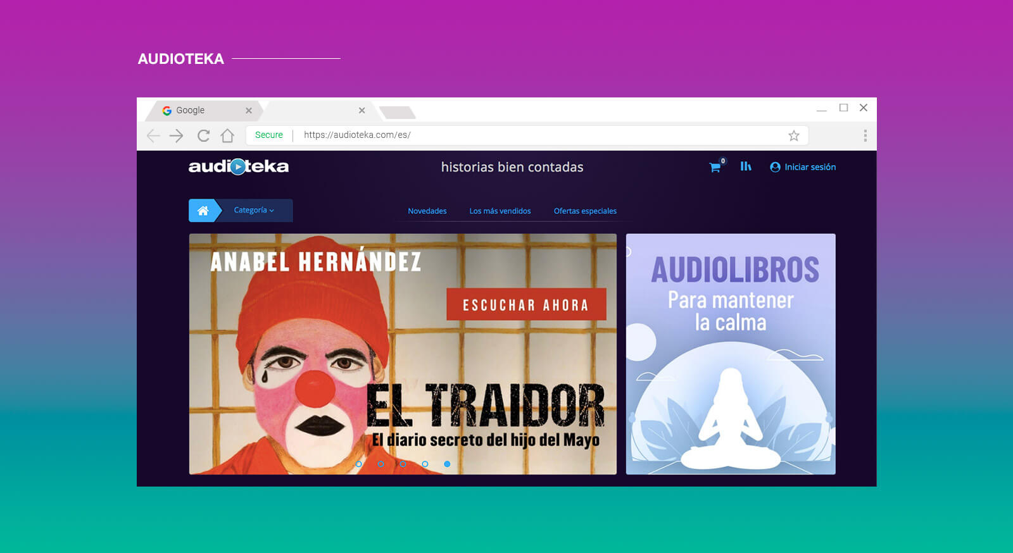Click the Ofertas especiales link
1013x553 pixels.
585,211
